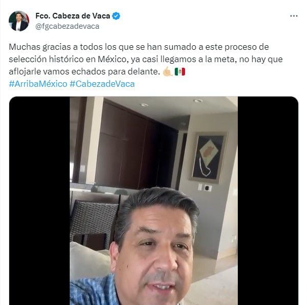Open the #ArribaMéxico hashtag

[38, 84]
